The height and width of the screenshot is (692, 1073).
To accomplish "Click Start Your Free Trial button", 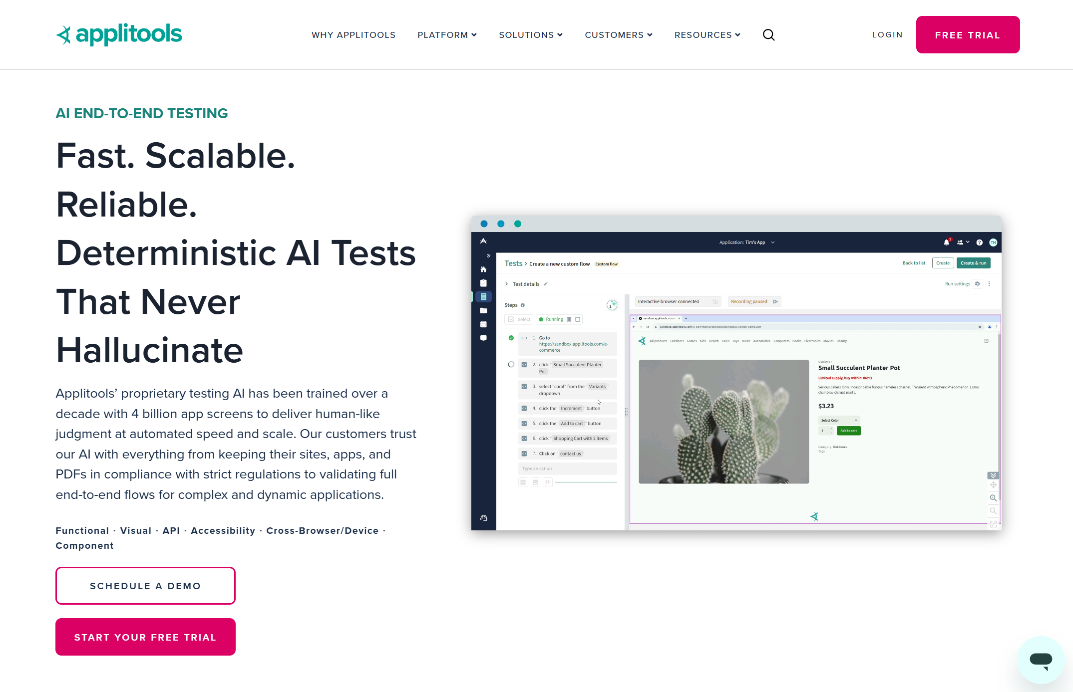I will point(145,637).
